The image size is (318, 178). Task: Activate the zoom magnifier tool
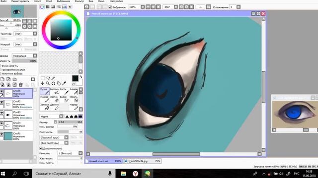click(48, 84)
